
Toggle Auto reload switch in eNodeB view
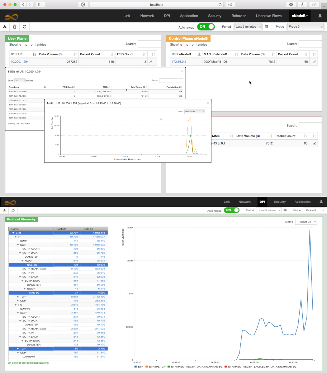(206, 27)
